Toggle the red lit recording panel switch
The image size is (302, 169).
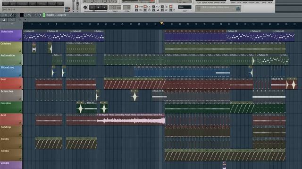coord(171,7)
